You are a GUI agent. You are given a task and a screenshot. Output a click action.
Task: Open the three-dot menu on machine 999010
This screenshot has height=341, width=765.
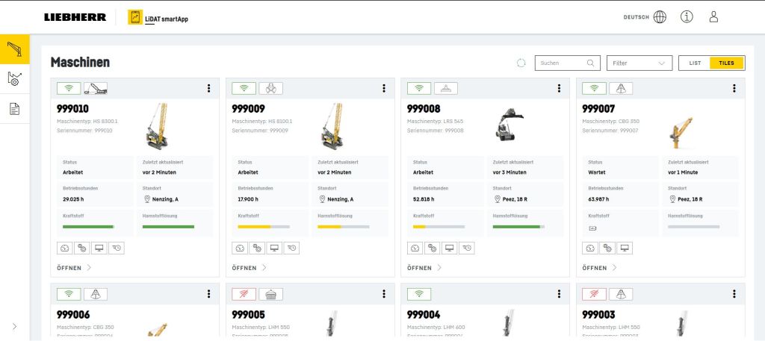[209, 88]
